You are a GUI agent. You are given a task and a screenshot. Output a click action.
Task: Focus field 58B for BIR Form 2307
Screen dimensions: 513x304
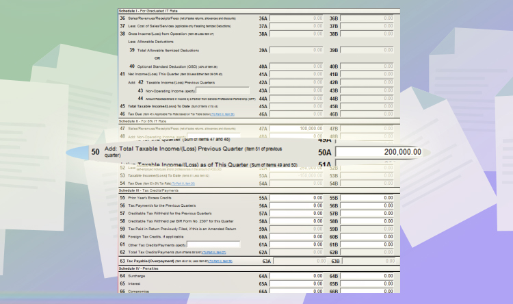tap(367, 221)
